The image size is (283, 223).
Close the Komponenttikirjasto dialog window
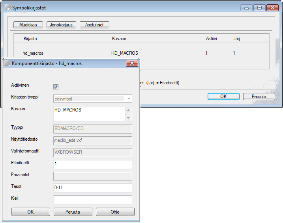click(131, 63)
